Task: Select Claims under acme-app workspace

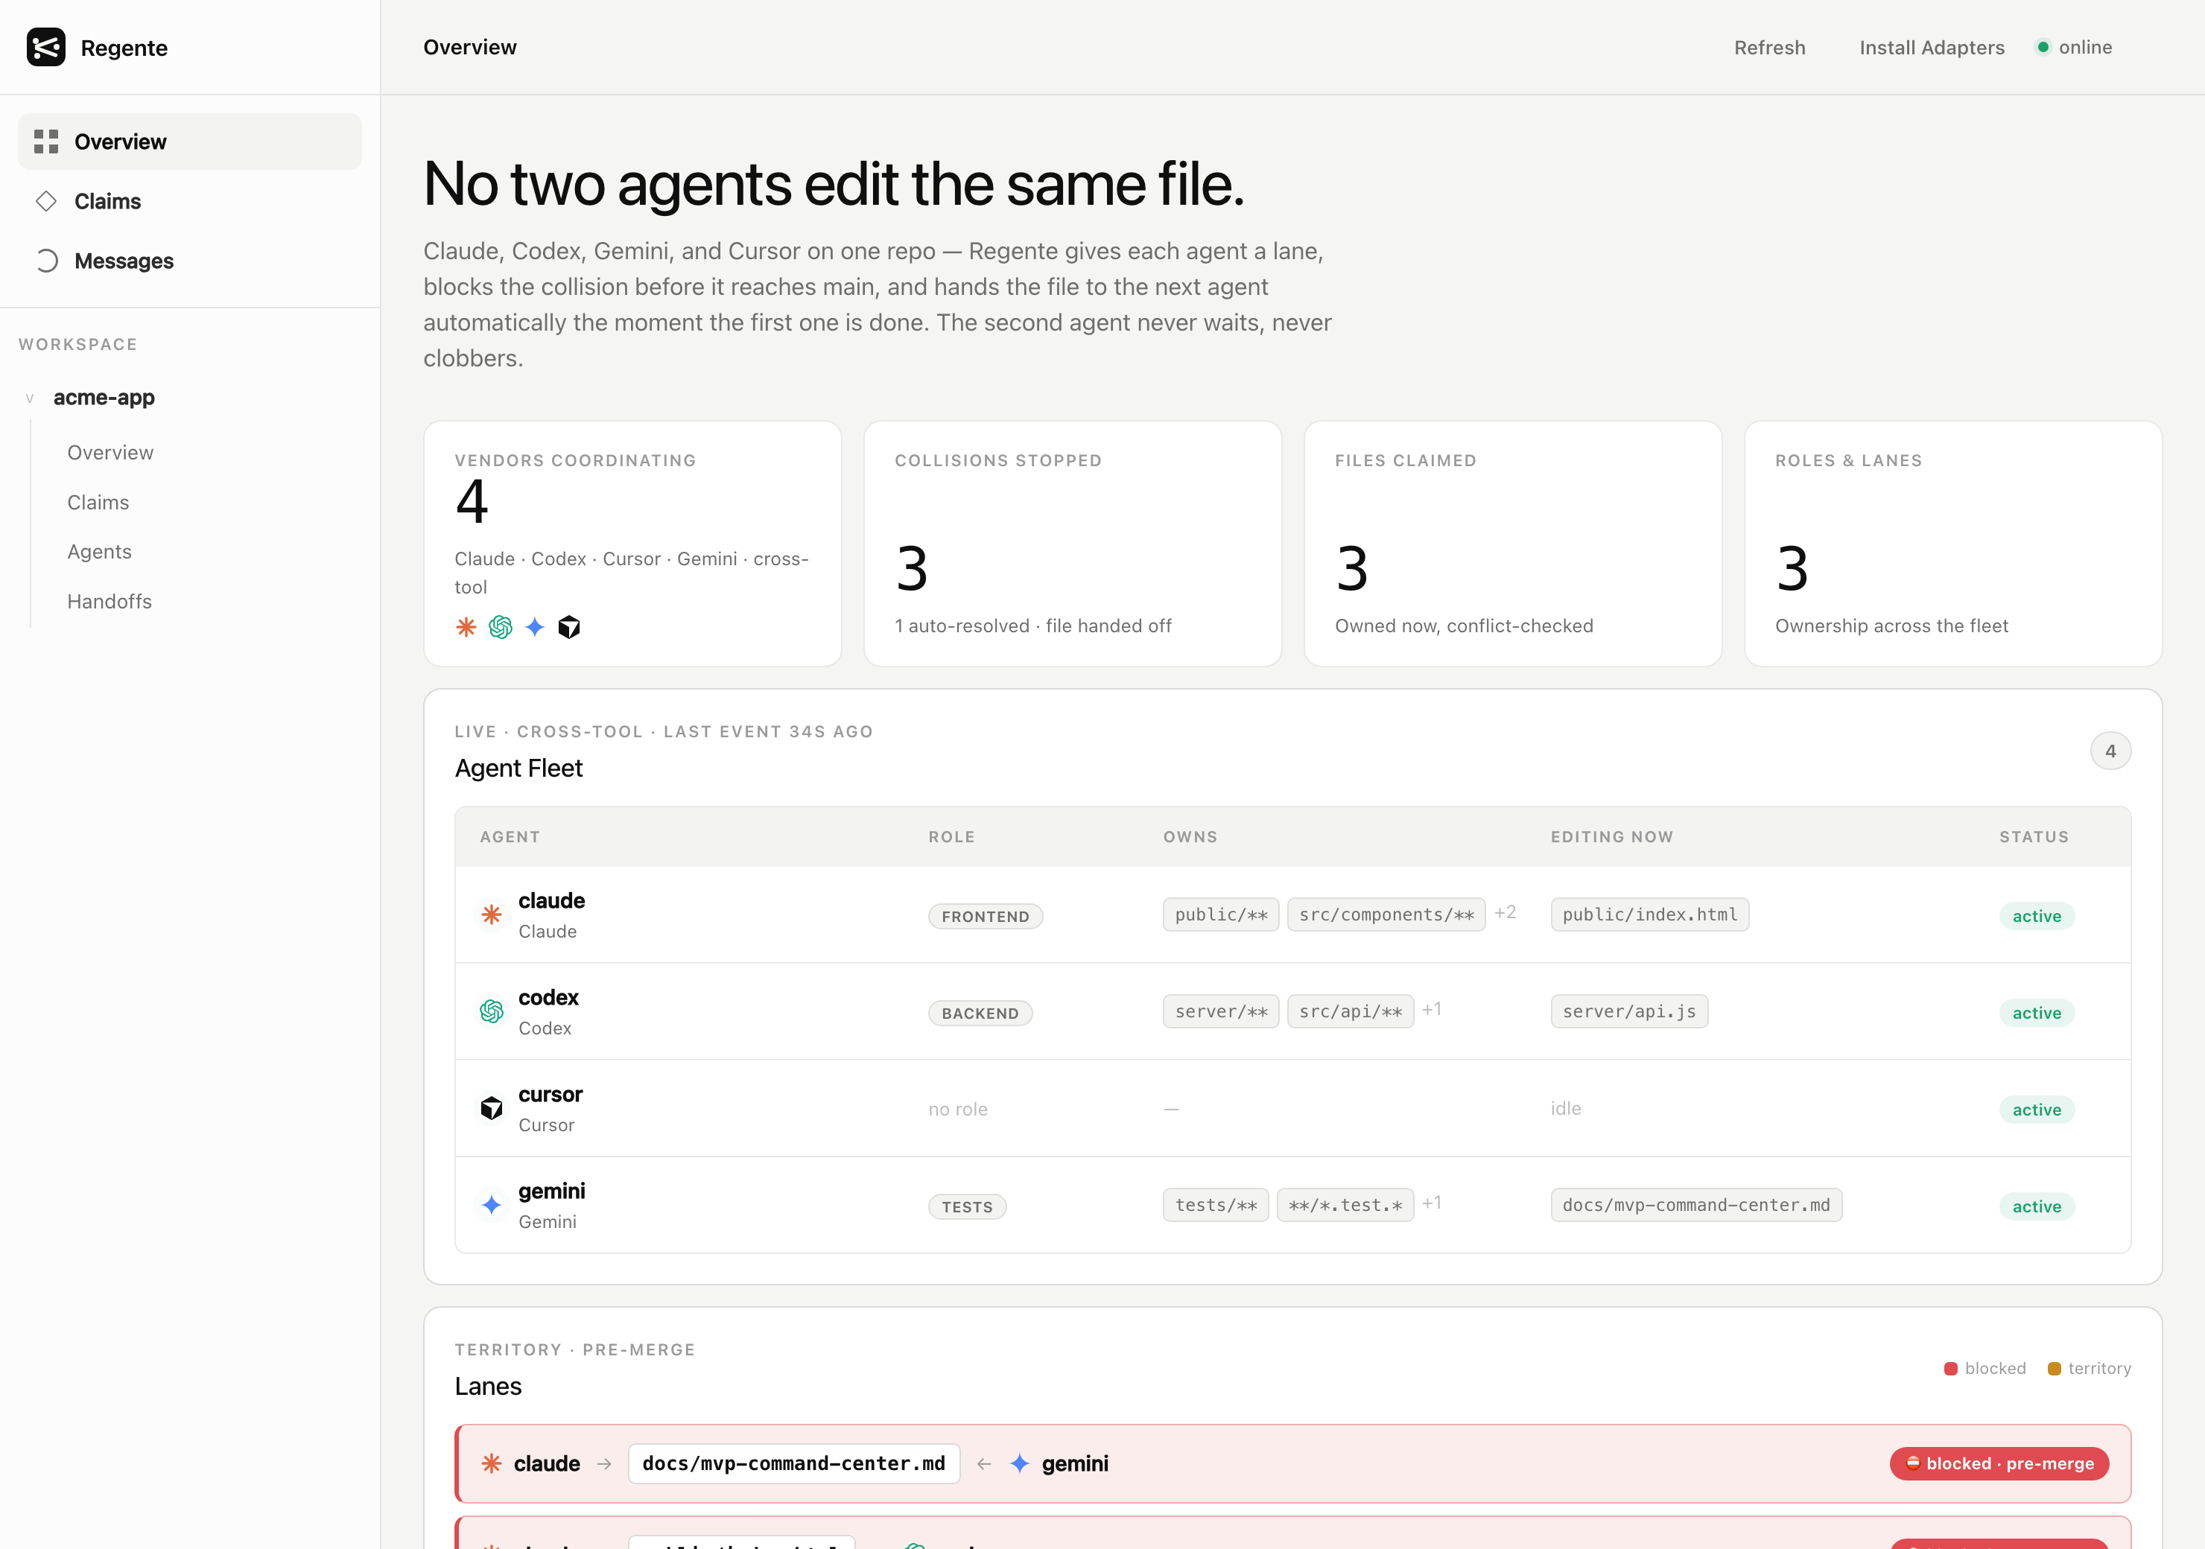Action: point(98,502)
